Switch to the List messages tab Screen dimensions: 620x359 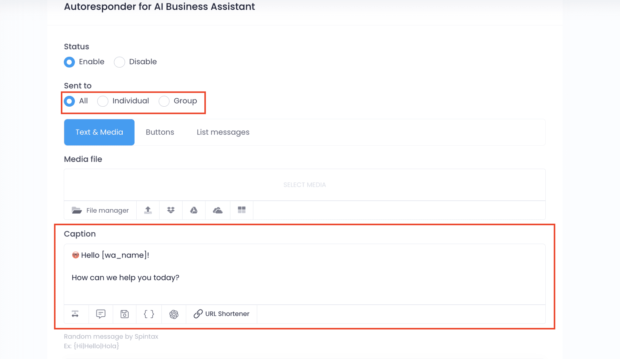(x=223, y=132)
